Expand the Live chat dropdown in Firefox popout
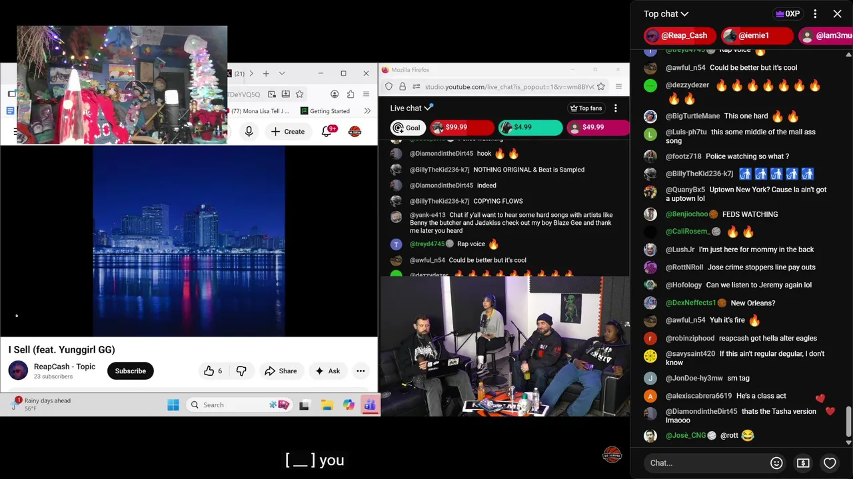Screen dimensions: 853x479 (411, 108)
